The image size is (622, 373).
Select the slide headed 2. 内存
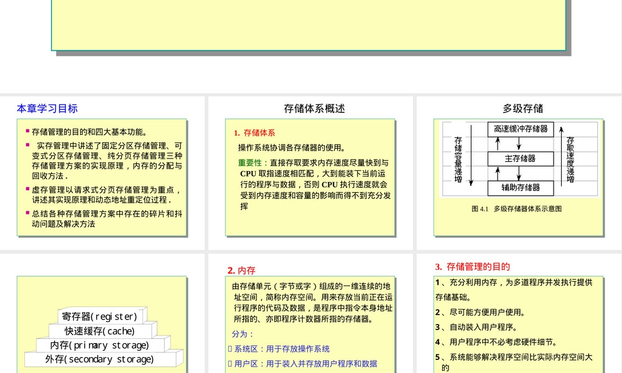[x=310, y=313]
